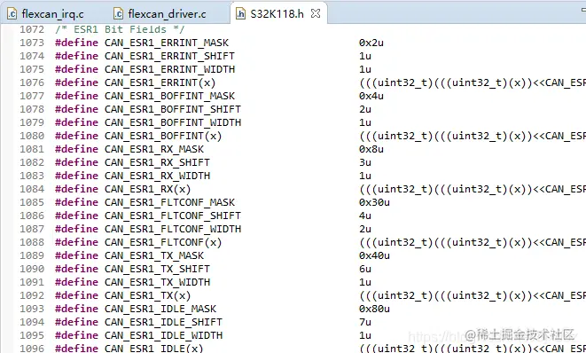Click on CAN_ESR1_FLTCONF_SHIFT identifier
Image resolution: width=586 pixels, height=353 pixels.
[173, 216]
